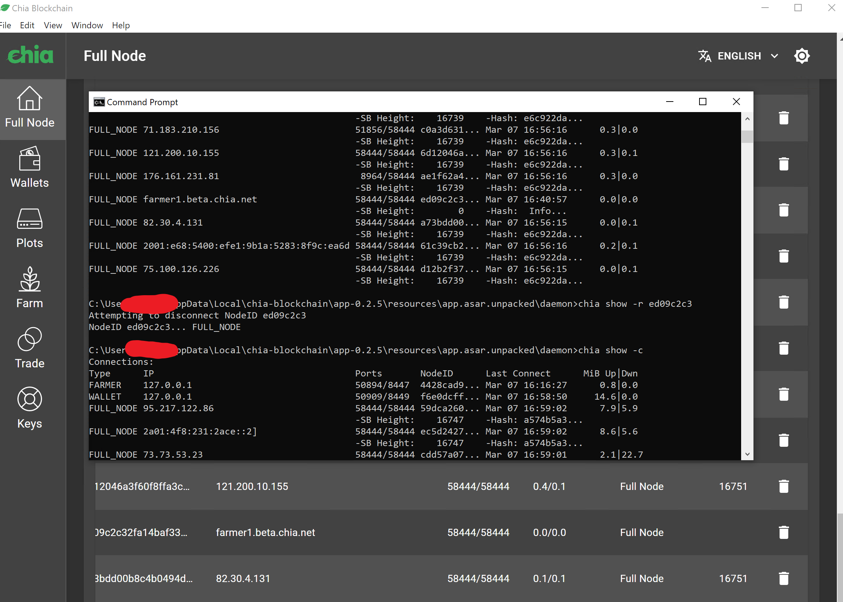The width and height of the screenshot is (843, 602).
Task: Open the settings gear
Action: (x=802, y=55)
